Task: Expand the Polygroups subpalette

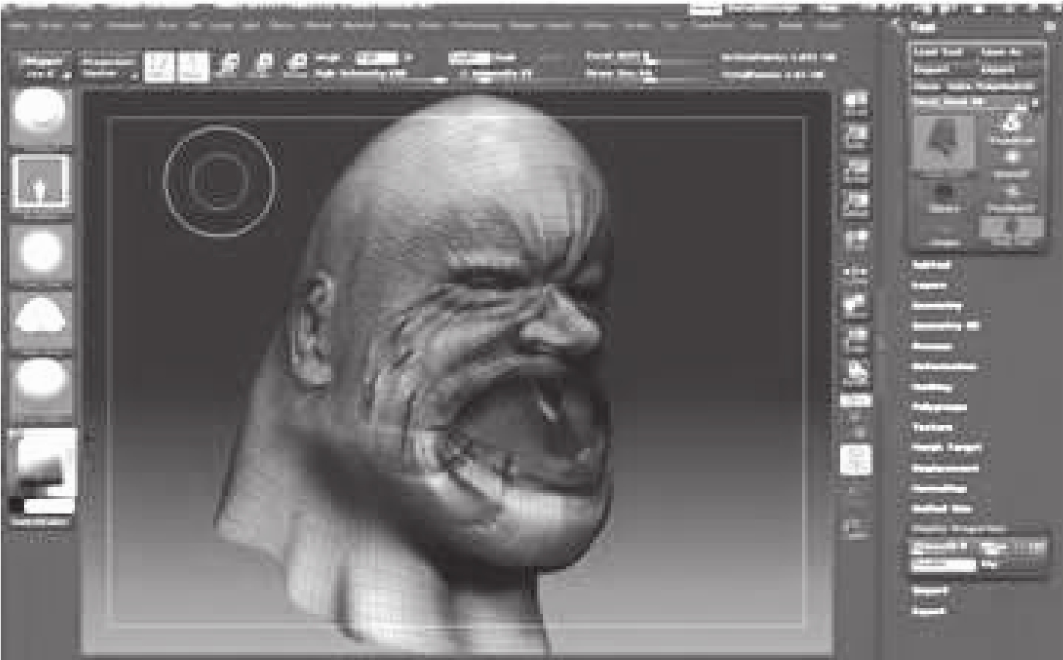Action: click(939, 407)
